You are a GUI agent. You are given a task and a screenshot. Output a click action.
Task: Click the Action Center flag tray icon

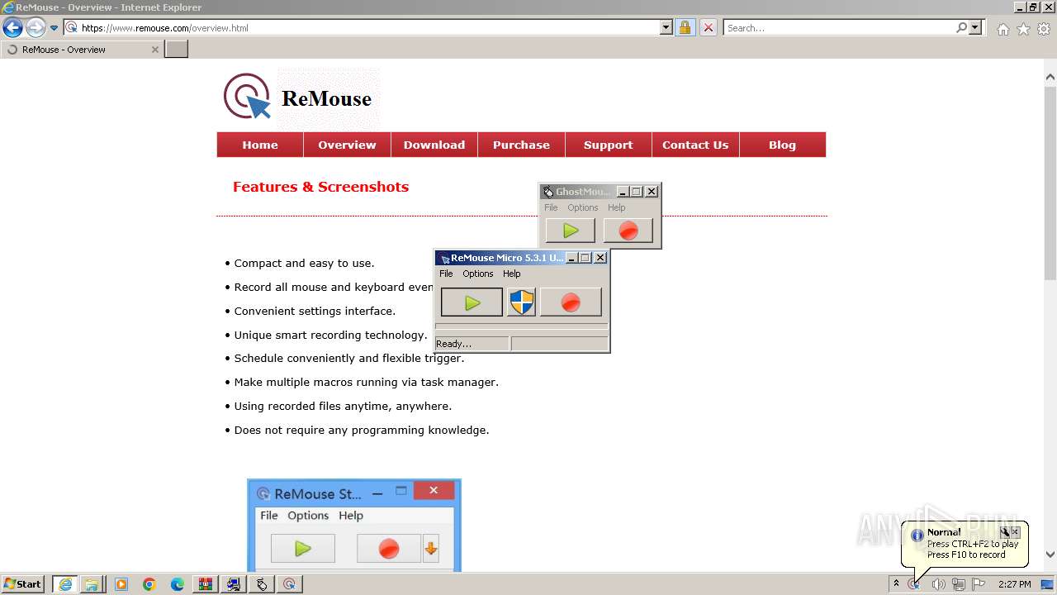pyautogui.click(x=979, y=584)
